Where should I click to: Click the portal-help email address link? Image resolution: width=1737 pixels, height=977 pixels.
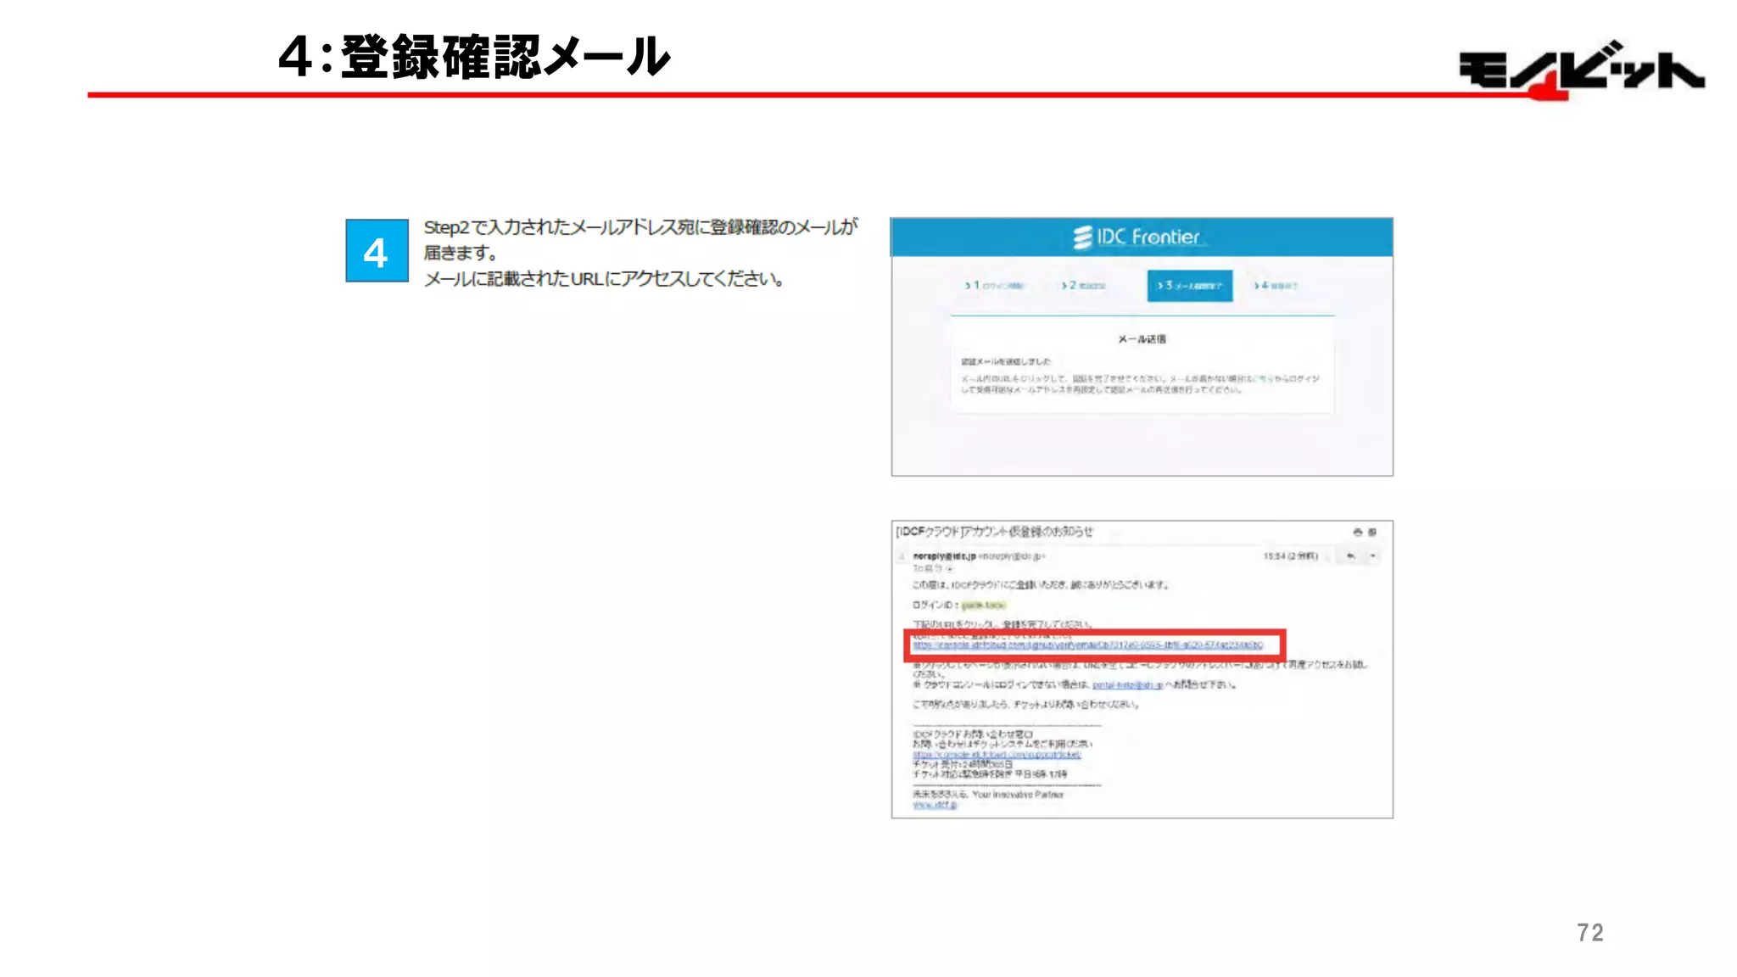[x=1127, y=684]
